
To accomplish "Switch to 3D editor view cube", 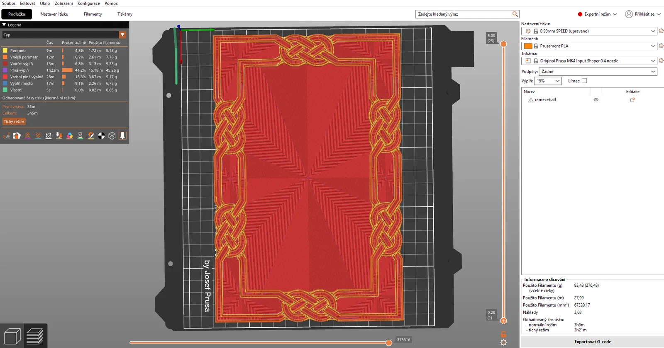I will coord(12,336).
